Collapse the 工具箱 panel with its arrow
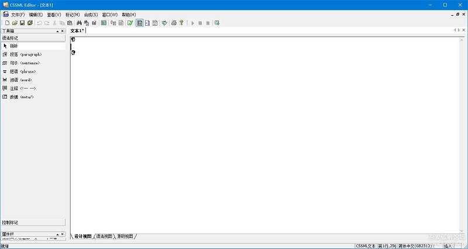The height and width of the screenshot is (249, 468). (x=57, y=30)
